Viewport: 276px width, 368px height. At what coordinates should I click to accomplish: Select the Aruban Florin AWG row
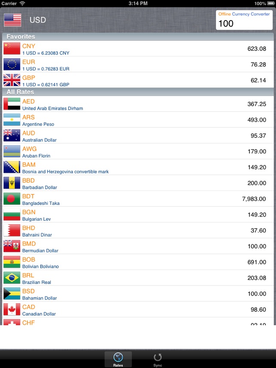tap(138, 152)
